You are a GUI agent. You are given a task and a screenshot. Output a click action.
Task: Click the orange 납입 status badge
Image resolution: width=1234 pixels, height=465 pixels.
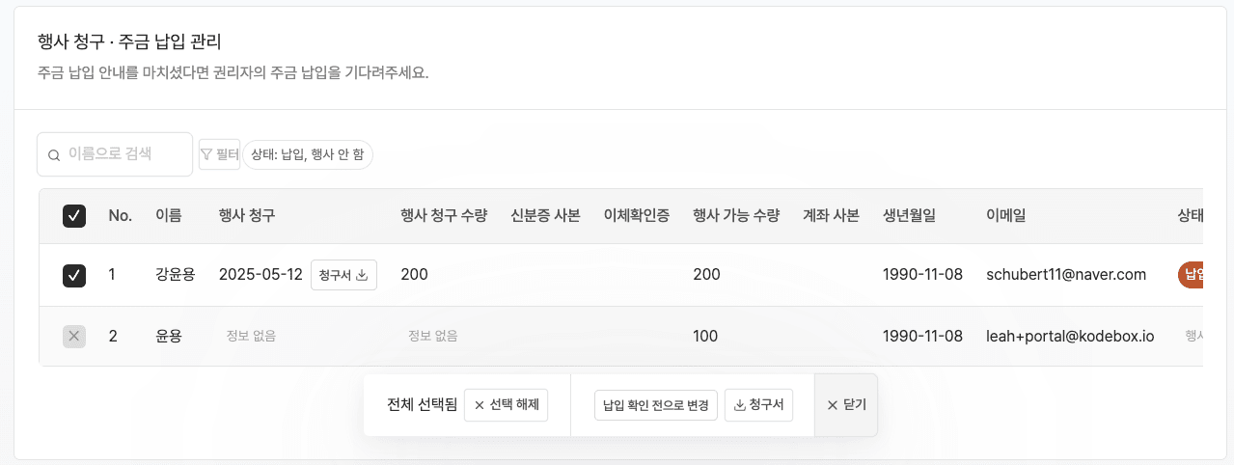(x=1193, y=275)
